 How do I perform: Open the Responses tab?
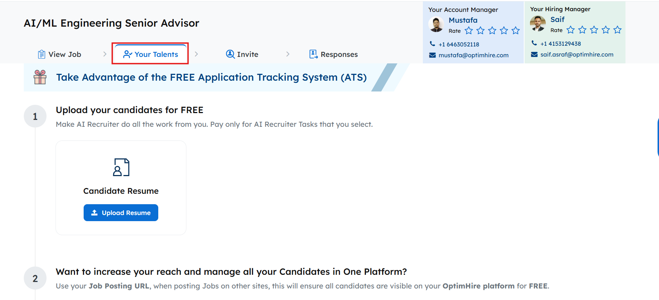333,54
